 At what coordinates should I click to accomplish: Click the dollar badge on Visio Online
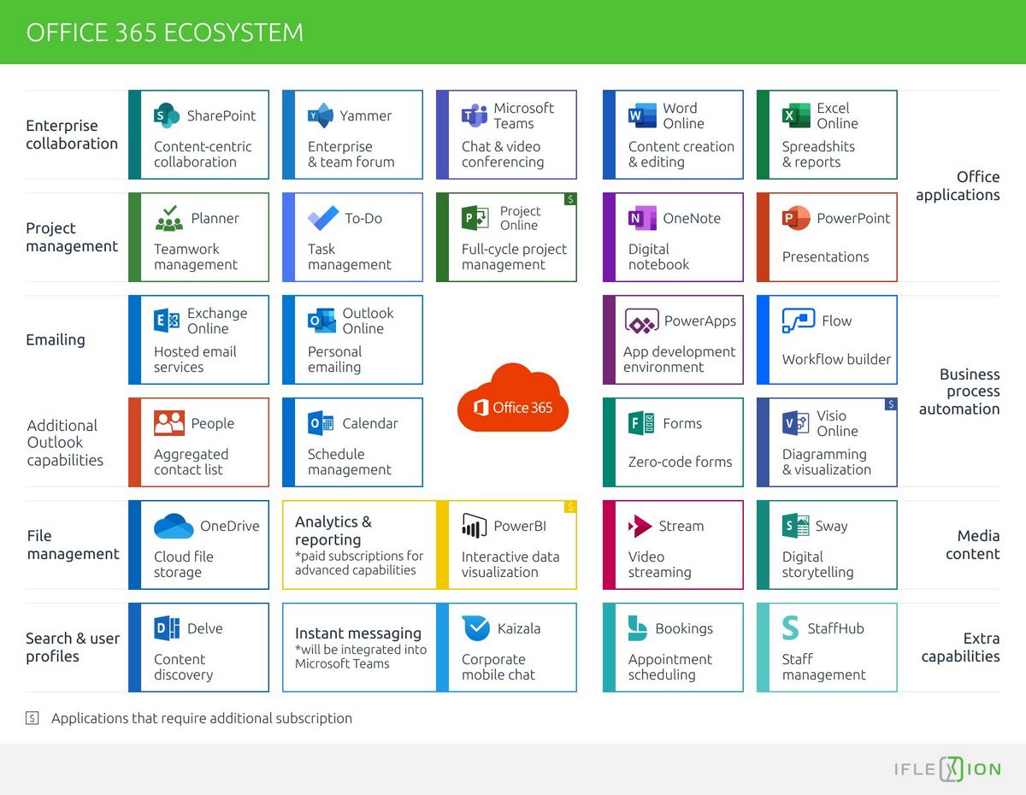point(891,404)
